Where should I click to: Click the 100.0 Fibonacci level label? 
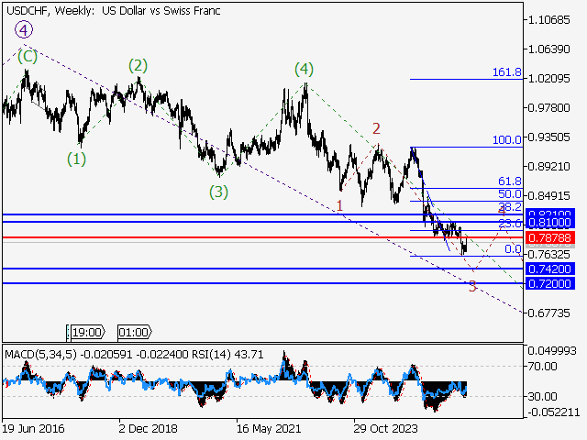click(x=506, y=140)
